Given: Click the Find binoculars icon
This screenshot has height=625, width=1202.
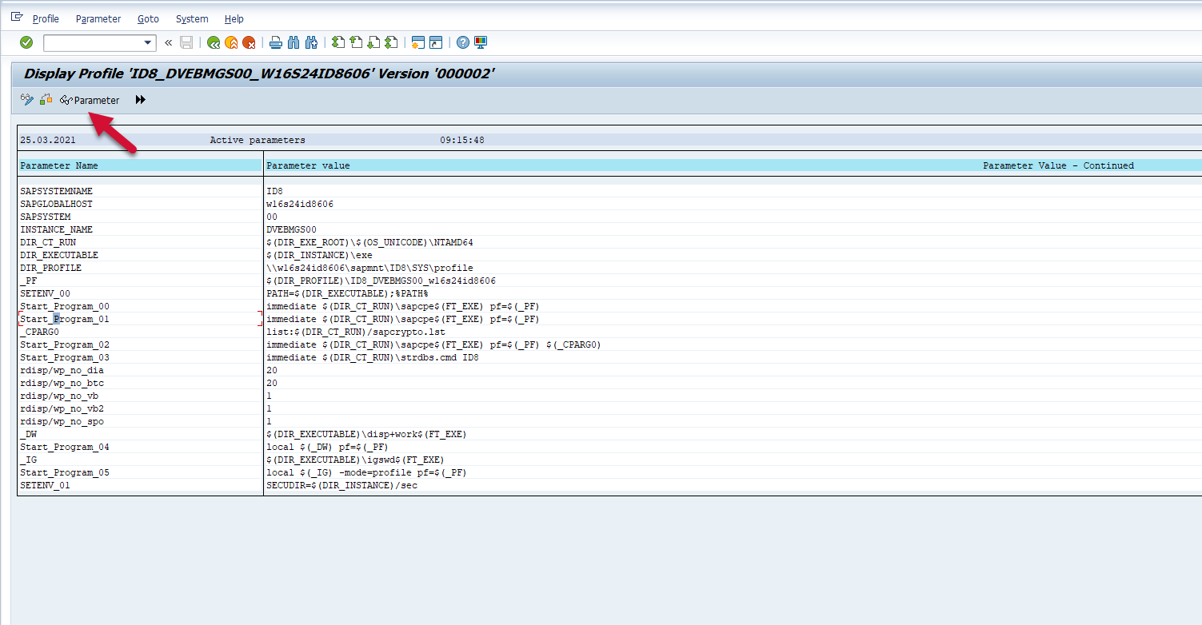Looking at the screenshot, I should pyautogui.click(x=293, y=43).
